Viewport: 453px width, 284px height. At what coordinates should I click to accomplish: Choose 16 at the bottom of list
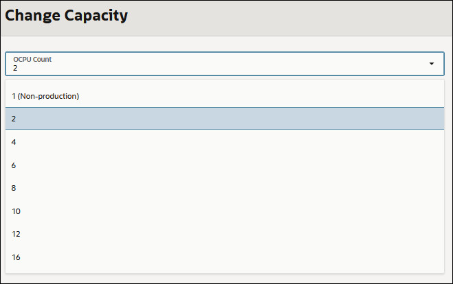pos(16,257)
